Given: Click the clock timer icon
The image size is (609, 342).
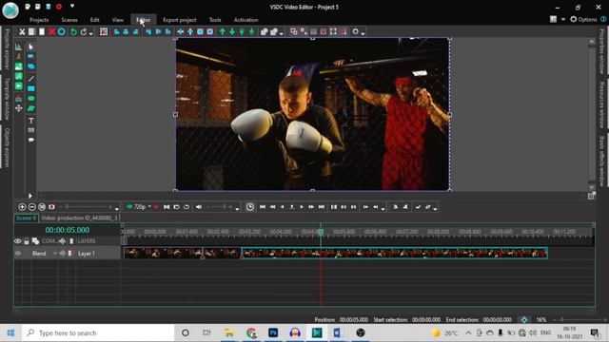Looking at the screenshot, I should (x=250, y=207).
